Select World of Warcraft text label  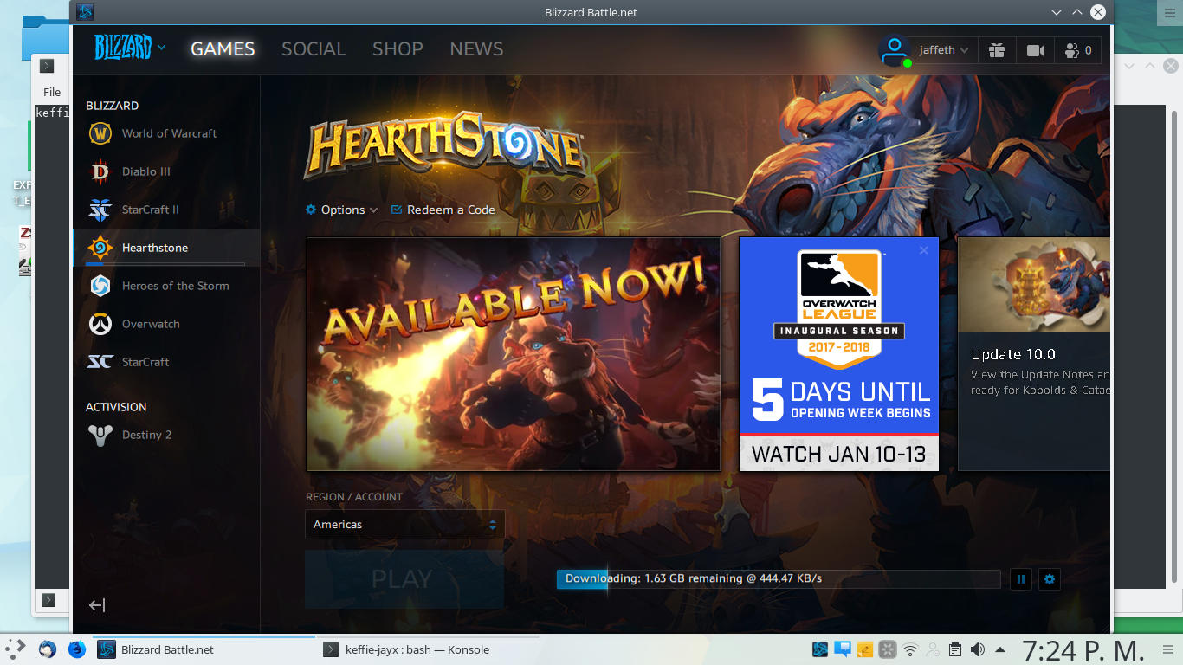click(x=169, y=133)
